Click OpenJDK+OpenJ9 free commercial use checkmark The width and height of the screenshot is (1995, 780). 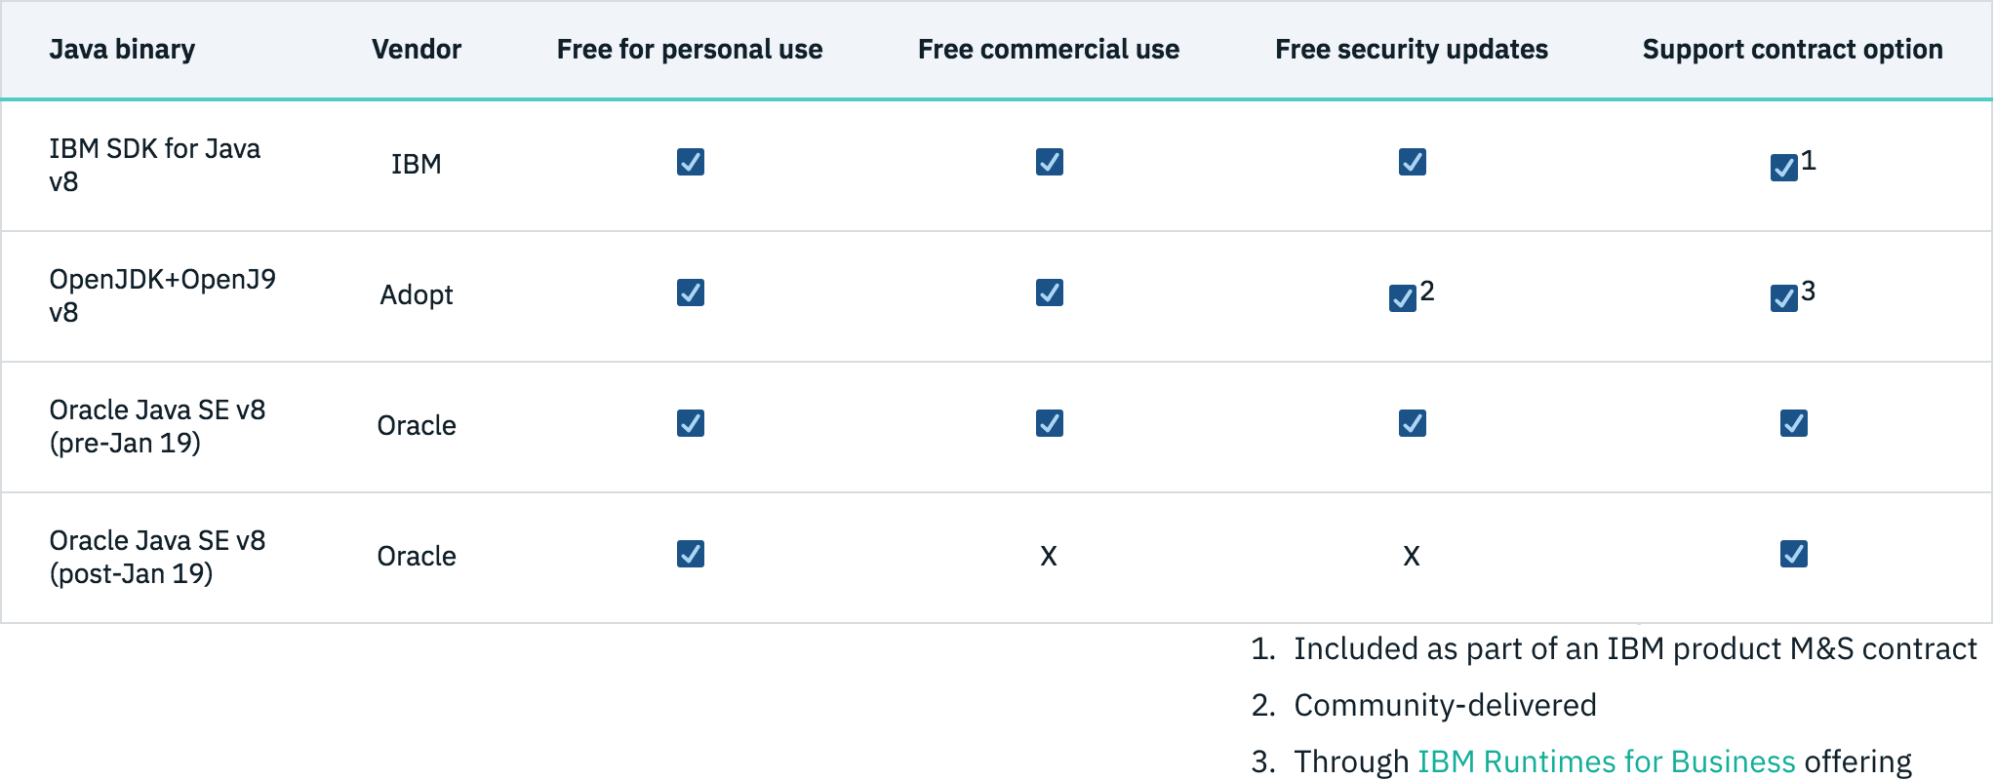point(1049,292)
